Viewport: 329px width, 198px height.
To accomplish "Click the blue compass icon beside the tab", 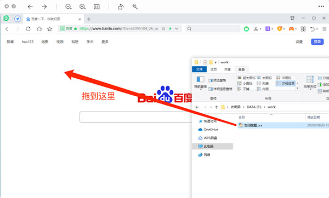I will tap(18, 19).
